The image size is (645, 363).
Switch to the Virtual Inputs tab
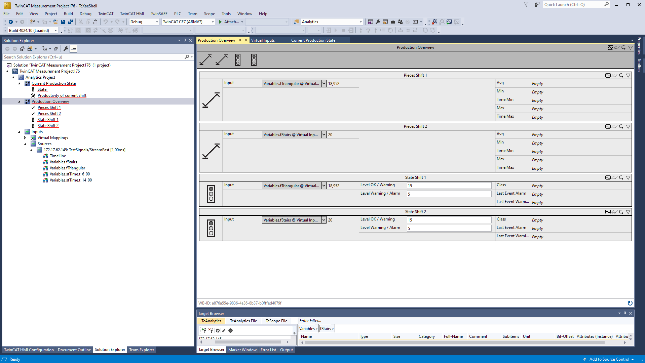(x=263, y=40)
